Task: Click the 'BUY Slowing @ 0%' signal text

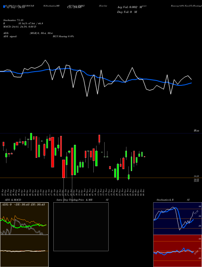Action: [x=63, y=36]
